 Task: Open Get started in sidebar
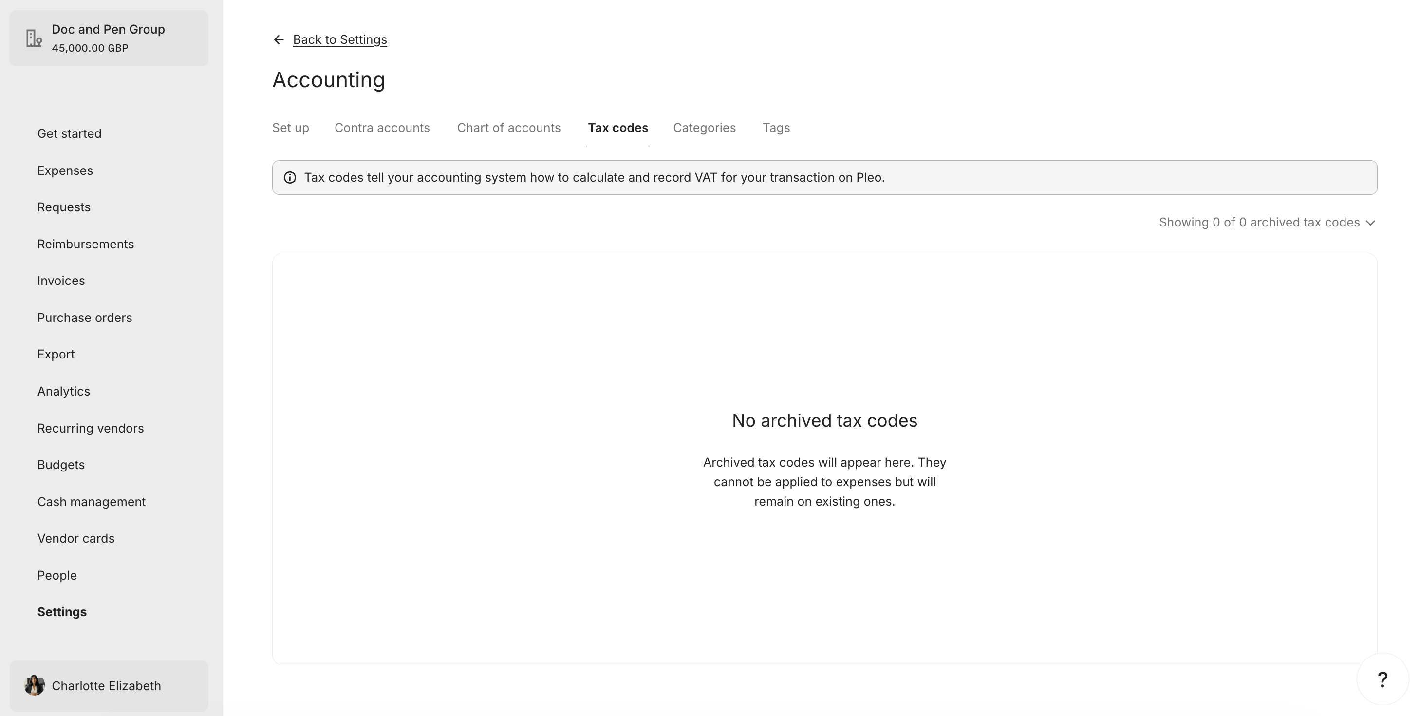point(70,133)
